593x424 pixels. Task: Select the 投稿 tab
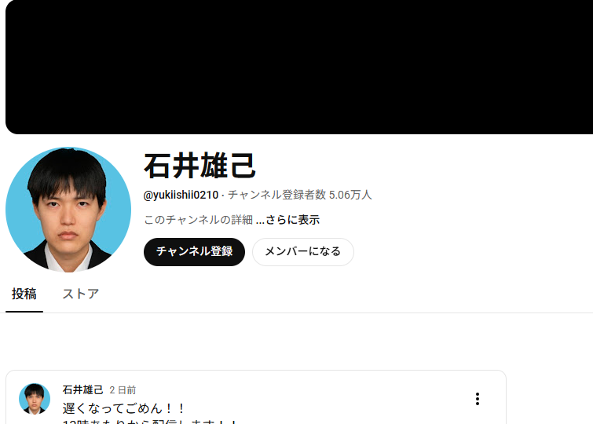(24, 294)
